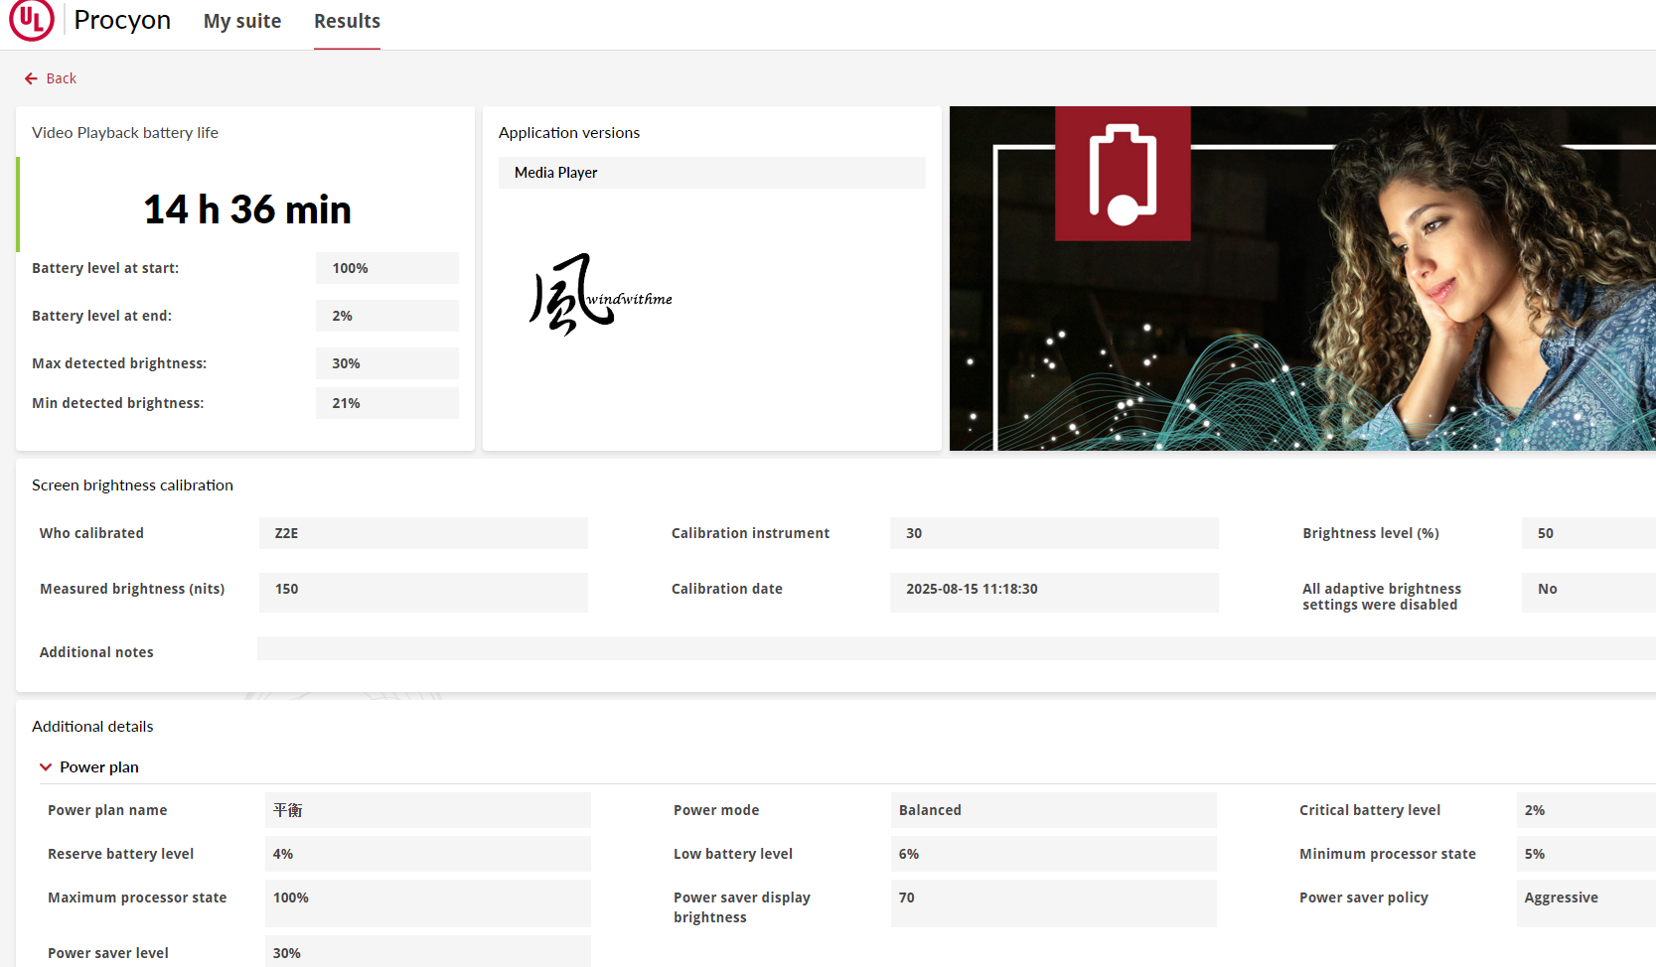Viewport: 1656px width, 967px height.
Task: Open the My suite tab
Action: 241,21
